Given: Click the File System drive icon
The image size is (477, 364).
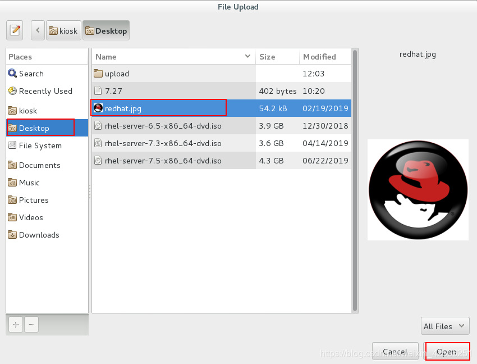Looking at the screenshot, I should (12, 145).
